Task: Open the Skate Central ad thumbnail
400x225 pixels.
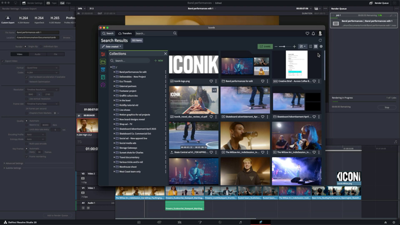Action: pos(194,136)
